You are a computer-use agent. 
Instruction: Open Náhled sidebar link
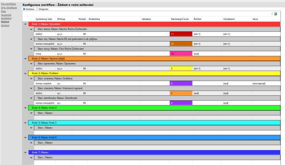(x=5, y=22)
